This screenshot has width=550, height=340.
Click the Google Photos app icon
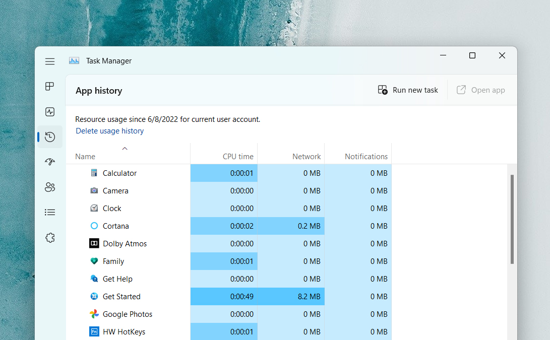pos(94,314)
